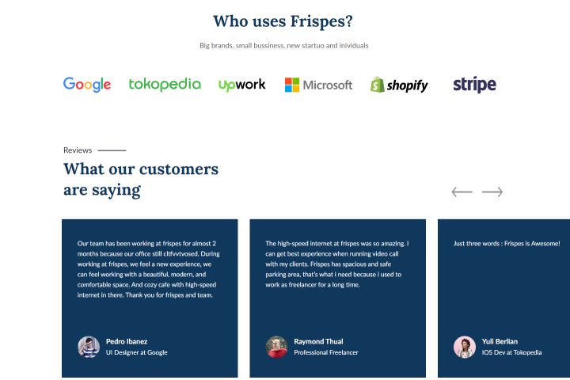
Task: Show previous review with left arrow
Action: pos(462,192)
